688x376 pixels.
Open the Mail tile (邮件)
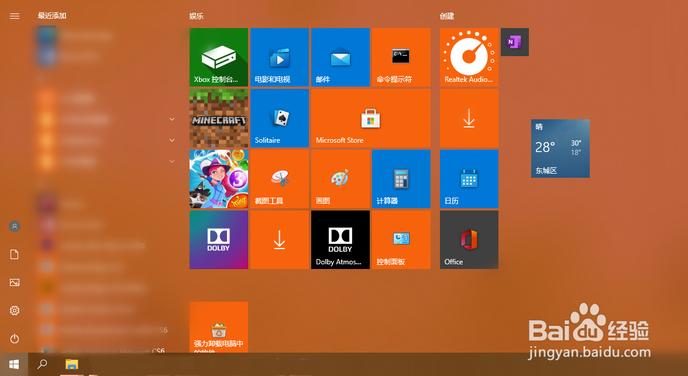pyautogui.click(x=340, y=57)
